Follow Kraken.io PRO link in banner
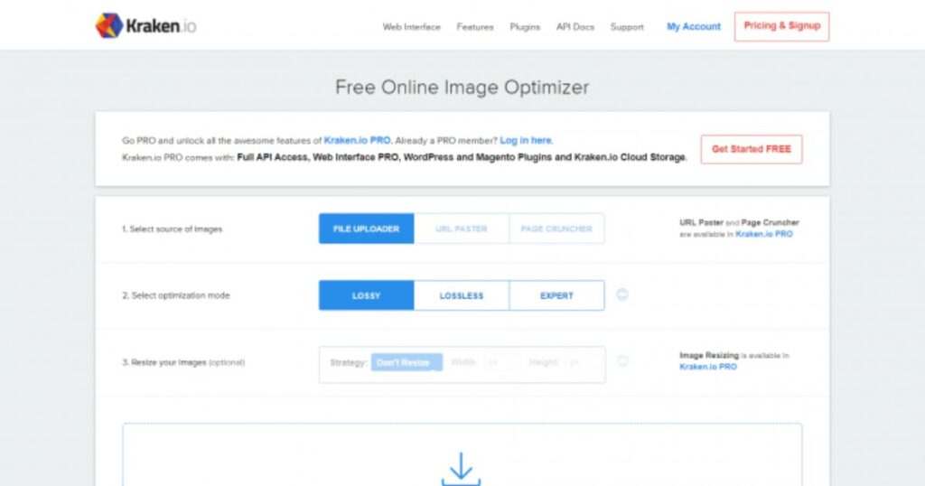 pyautogui.click(x=357, y=140)
